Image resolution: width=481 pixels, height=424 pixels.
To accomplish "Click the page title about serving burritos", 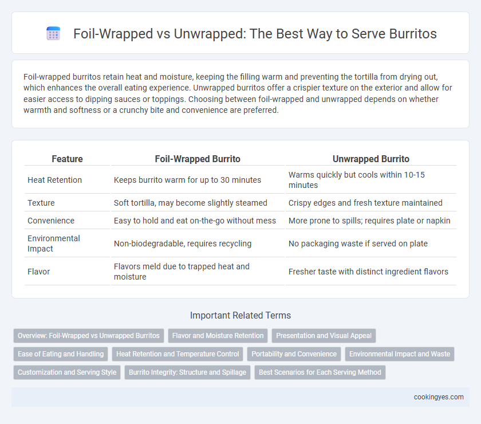I will [x=255, y=33].
